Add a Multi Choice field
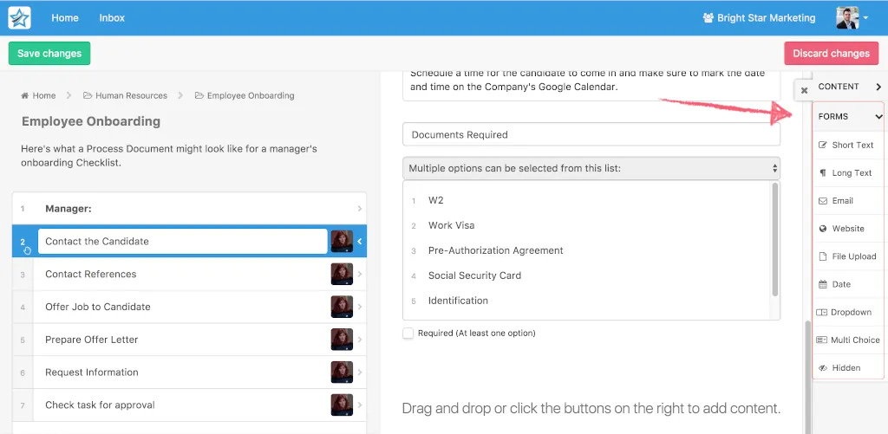Image resolution: width=888 pixels, height=434 pixels. tap(848, 340)
